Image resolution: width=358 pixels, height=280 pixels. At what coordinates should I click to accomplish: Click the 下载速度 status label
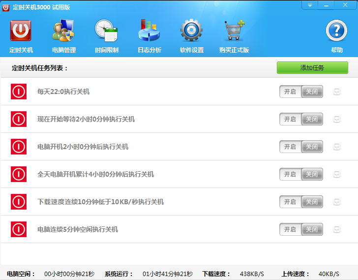[x=216, y=274]
